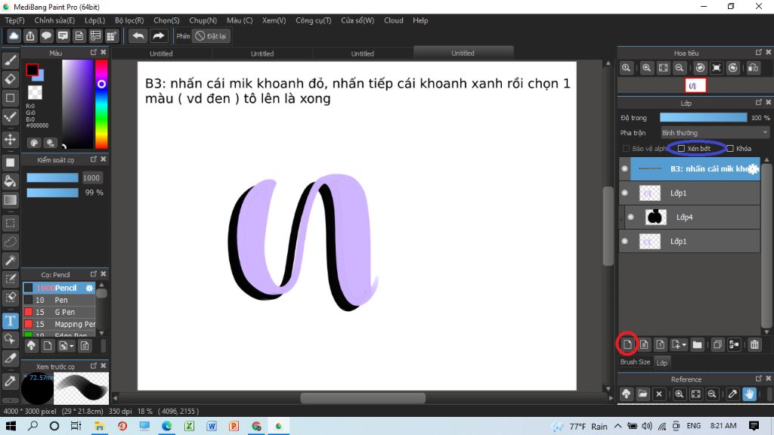The width and height of the screenshot is (774, 435).
Task: Click the export/share icon in the top toolbar
Action: [x=30, y=36]
